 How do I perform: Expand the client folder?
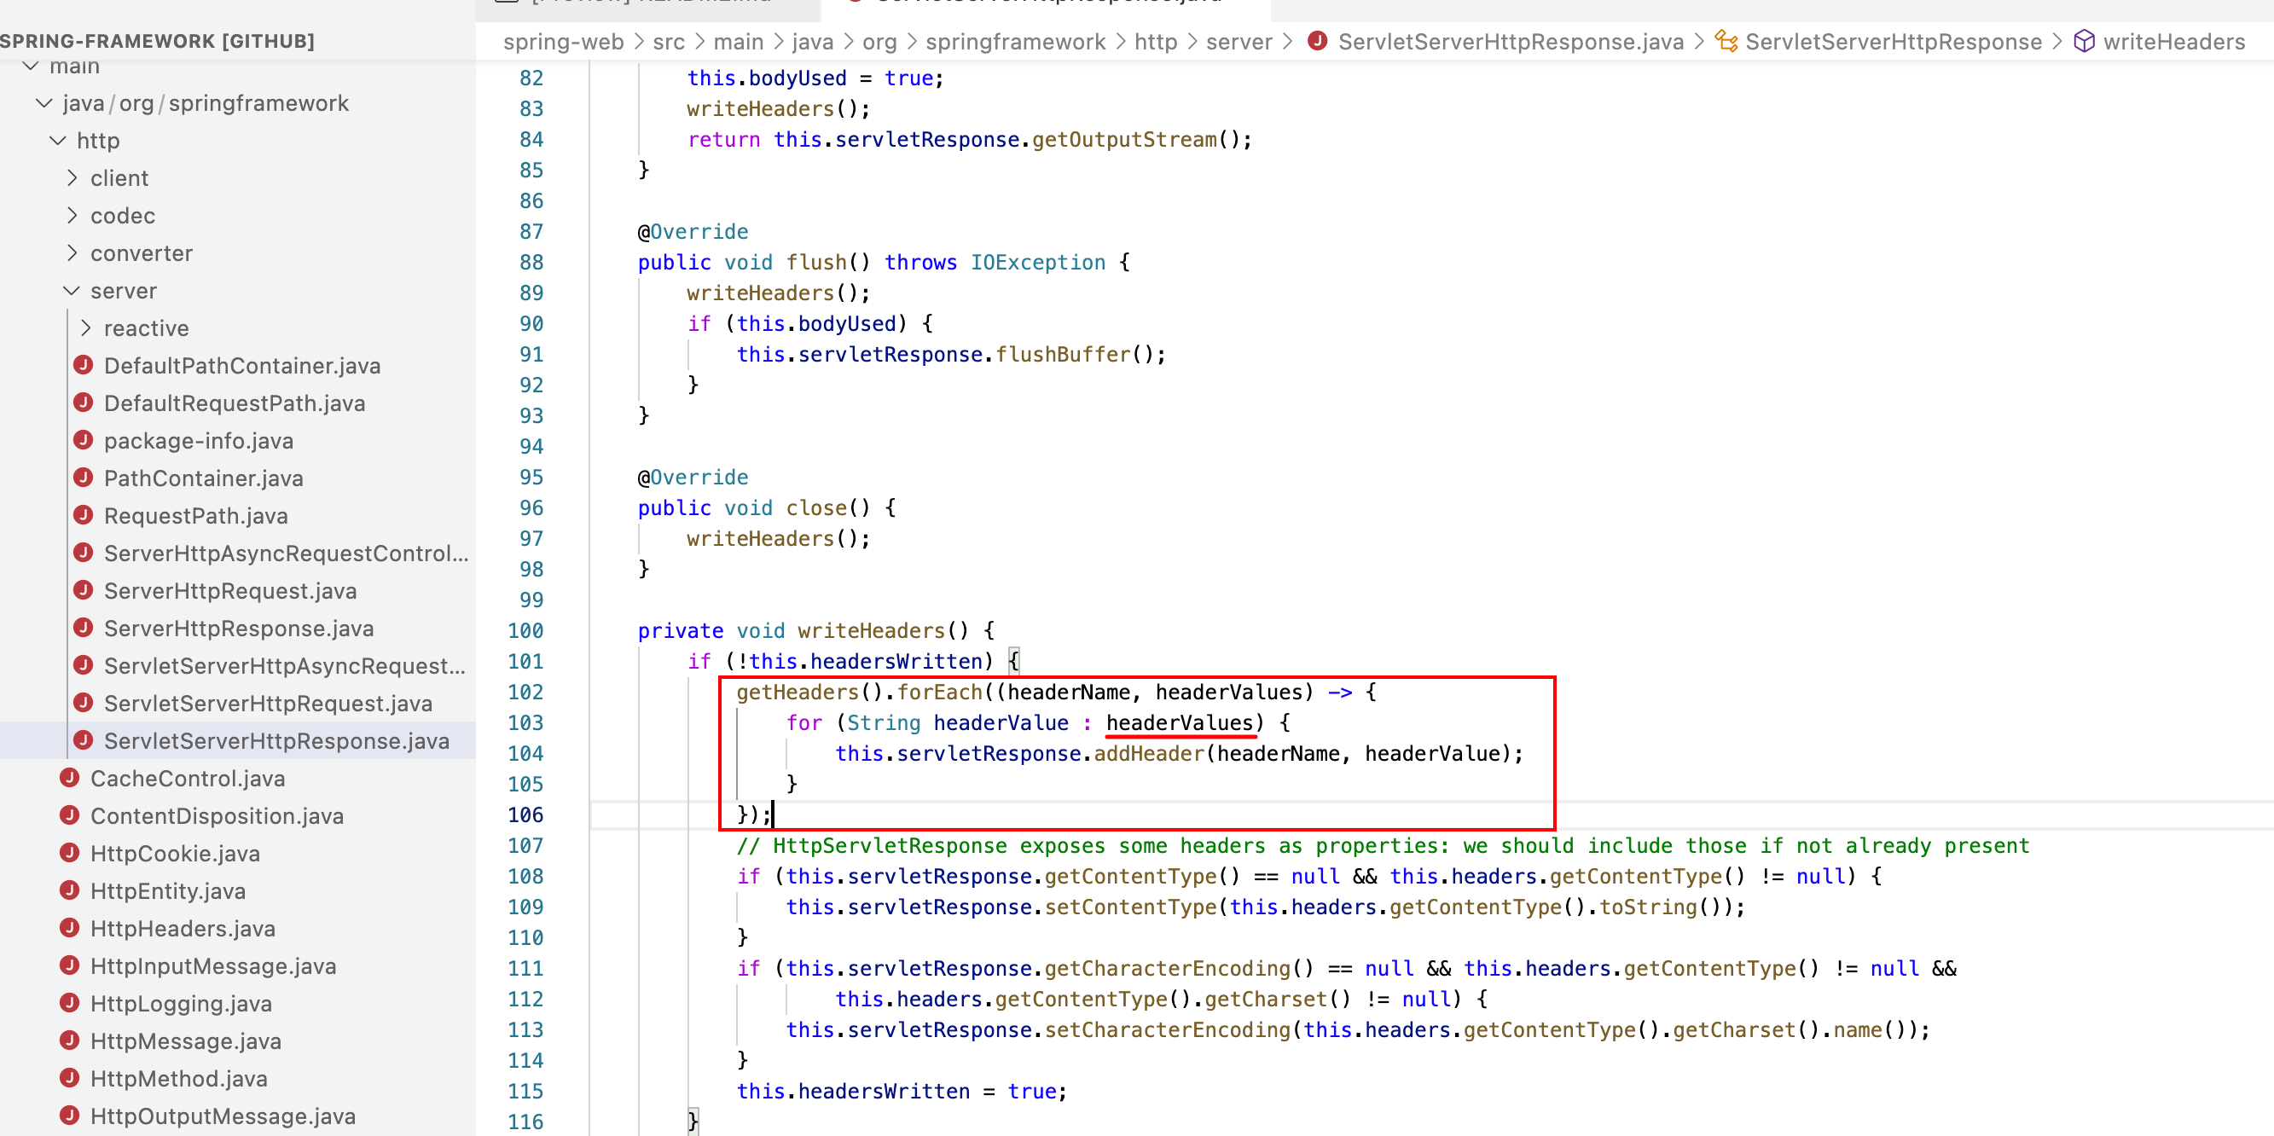tap(73, 178)
